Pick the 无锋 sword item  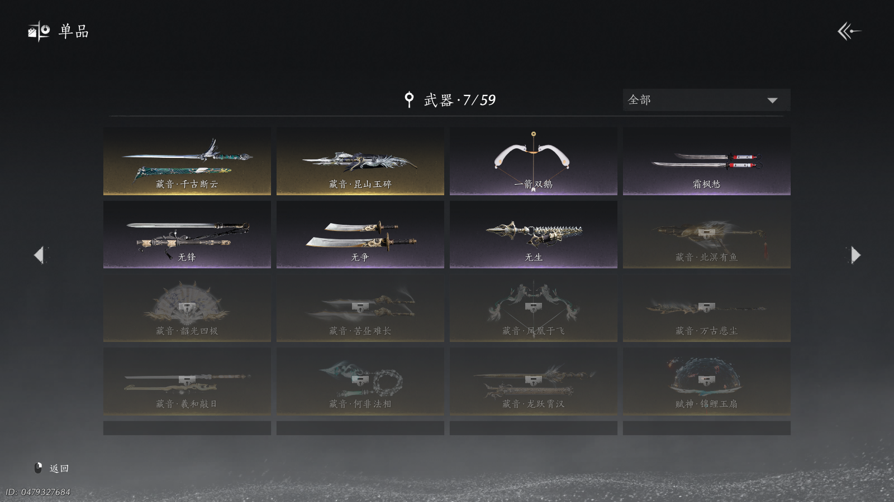point(187,234)
